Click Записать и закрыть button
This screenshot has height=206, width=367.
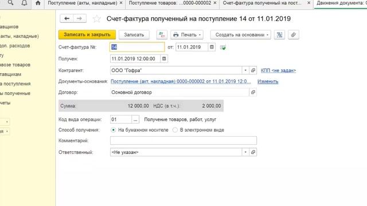tap(87, 35)
